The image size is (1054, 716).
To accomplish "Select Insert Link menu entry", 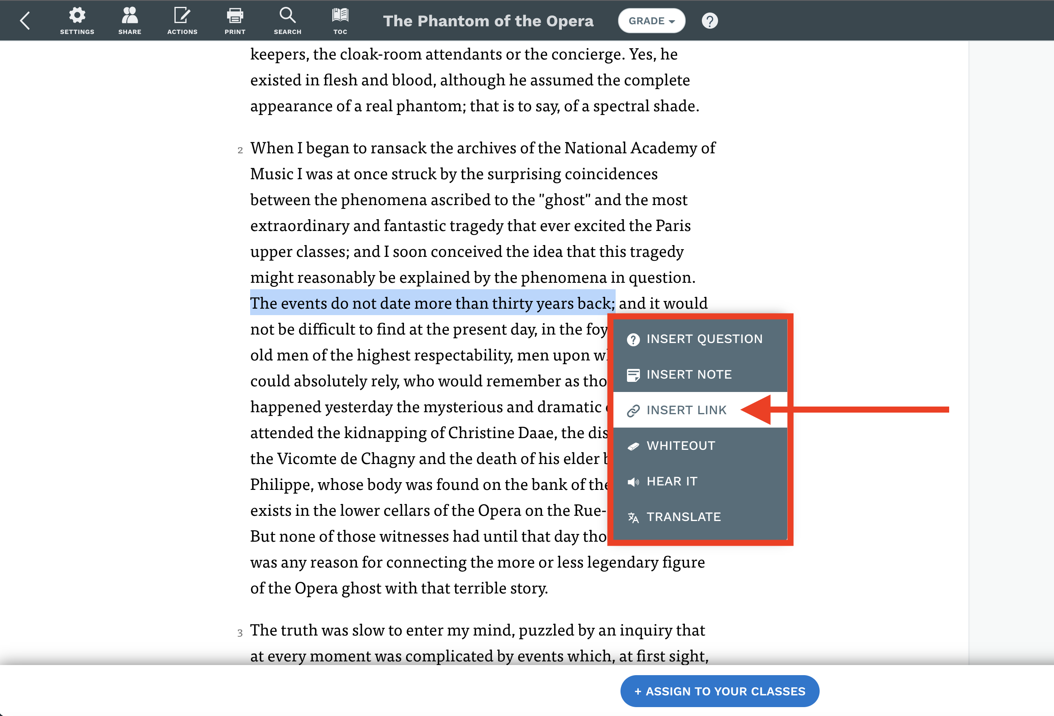I will (x=700, y=410).
